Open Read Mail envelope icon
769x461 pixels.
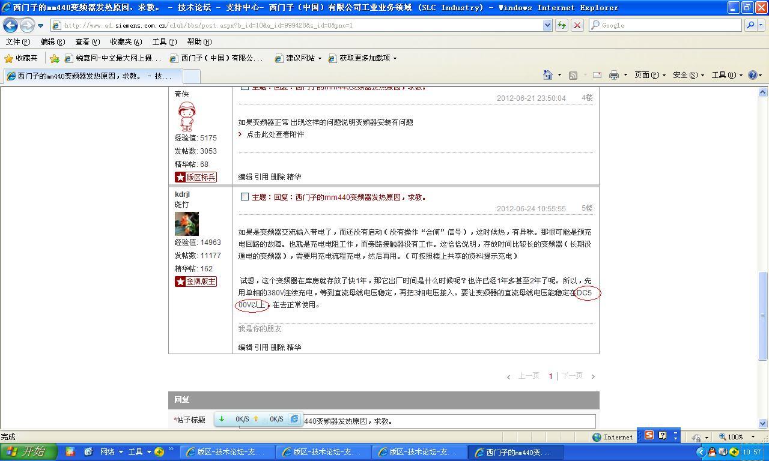tap(597, 75)
